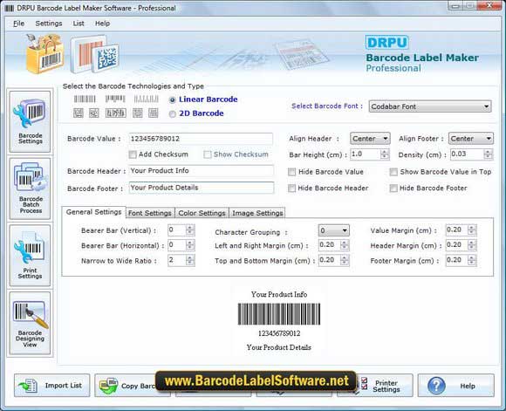The height and width of the screenshot is (411, 506).
Task: Toggle the Show Checksum checkbox
Action: (x=207, y=154)
